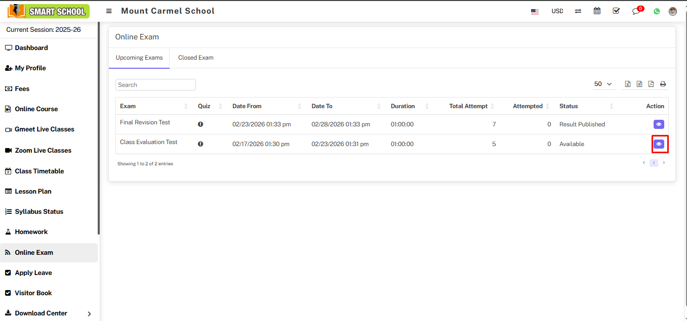Click the switch arrows icon in the header
The width and height of the screenshot is (687, 321).
tap(578, 11)
